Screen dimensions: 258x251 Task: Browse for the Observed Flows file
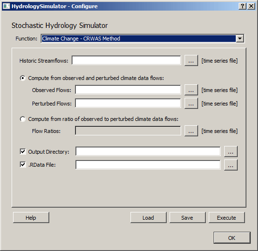coord(191,90)
